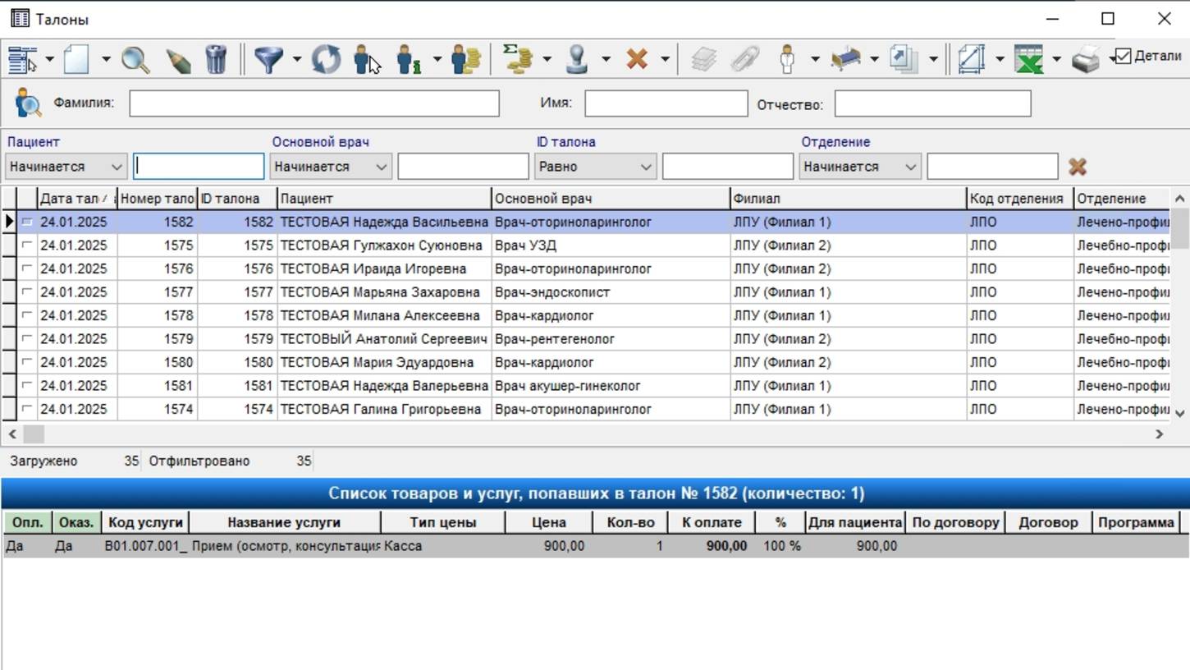Open the Пациент condition dropdown
The height and width of the screenshot is (670, 1190).
pos(66,167)
